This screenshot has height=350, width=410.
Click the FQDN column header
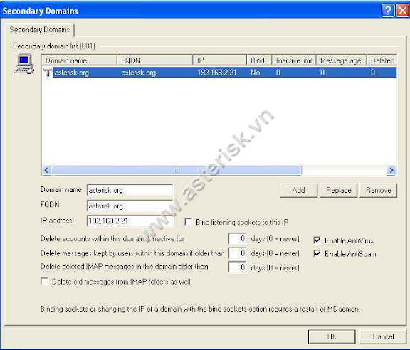tap(154, 60)
